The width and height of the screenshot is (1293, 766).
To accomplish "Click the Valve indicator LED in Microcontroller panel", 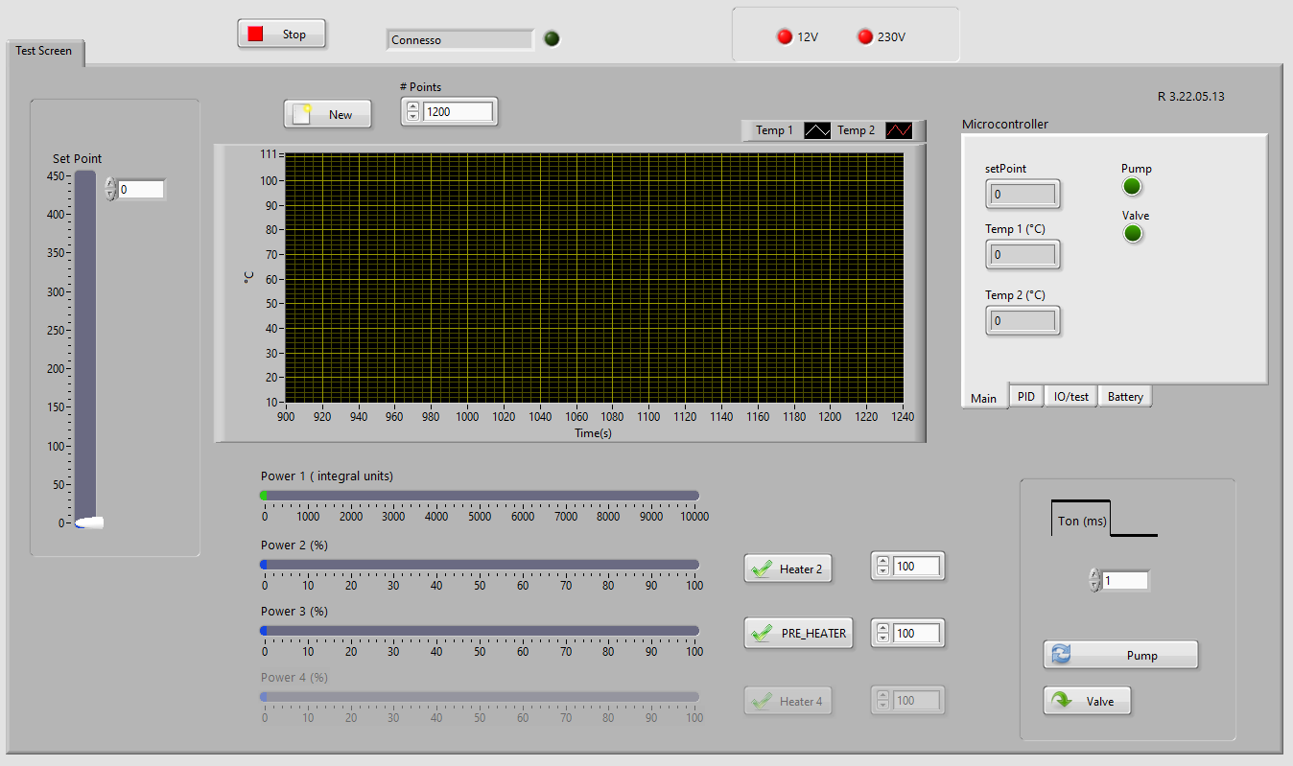I will [x=1133, y=233].
